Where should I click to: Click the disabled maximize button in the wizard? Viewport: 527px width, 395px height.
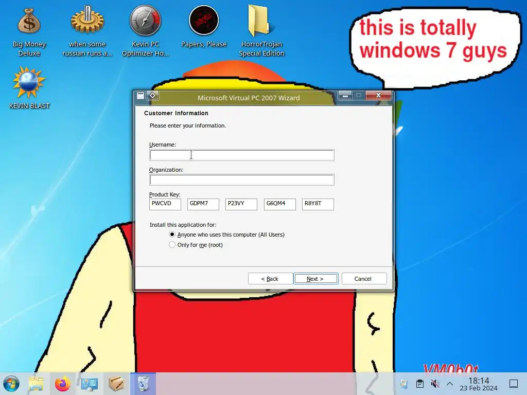point(359,96)
